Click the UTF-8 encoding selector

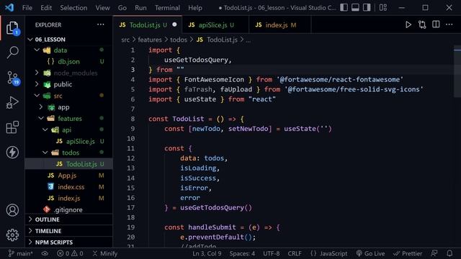tap(272, 253)
